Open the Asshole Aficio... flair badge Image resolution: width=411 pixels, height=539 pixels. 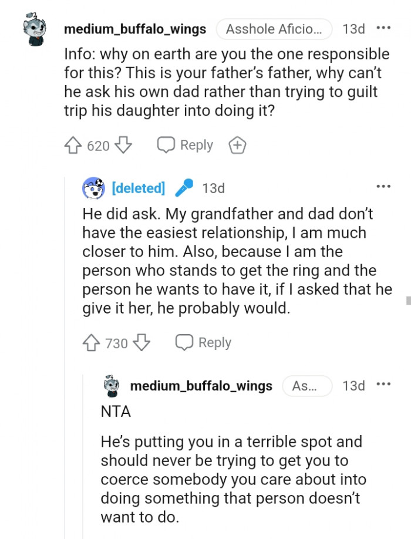(274, 29)
